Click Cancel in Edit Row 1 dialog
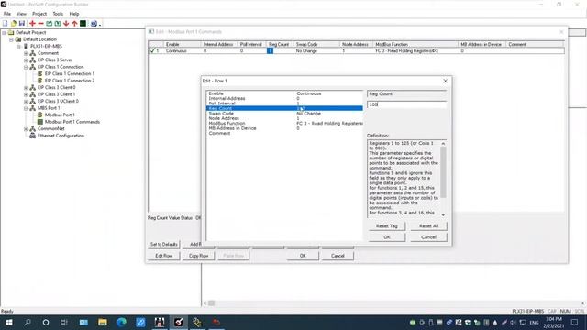This screenshot has width=587, height=330. [428, 237]
